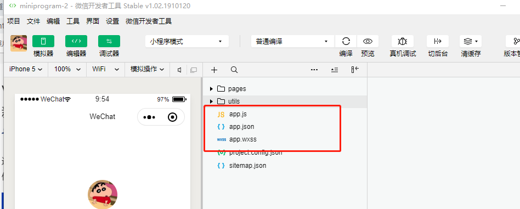Click the detach simulator window icon
520x209 pixels.
tap(193, 70)
